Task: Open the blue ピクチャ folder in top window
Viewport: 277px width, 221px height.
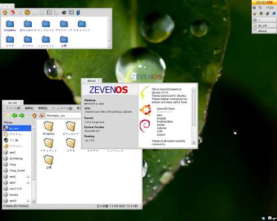Action: pyautogui.click(x=28, y=41)
